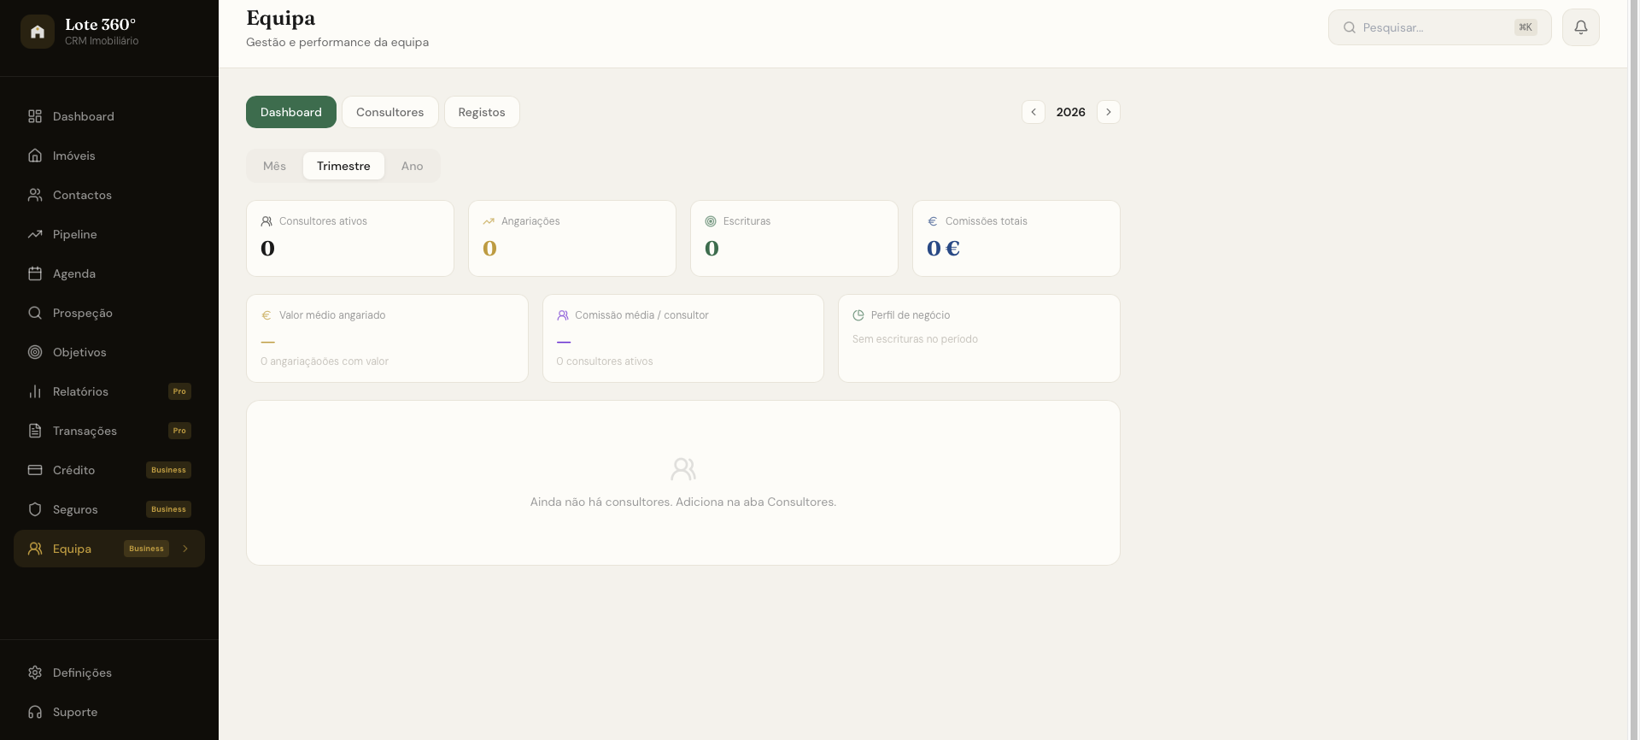The width and height of the screenshot is (1640, 740).
Task: Open Imóveis from the house icon
Action: click(x=35, y=156)
